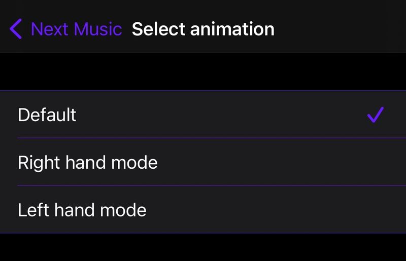Click the purple checkmark beside Default
The height and width of the screenshot is (261, 406).
375,115
